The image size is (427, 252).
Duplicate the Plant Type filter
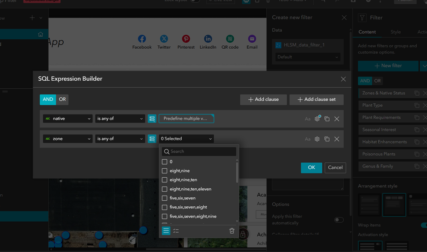click(x=417, y=105)
